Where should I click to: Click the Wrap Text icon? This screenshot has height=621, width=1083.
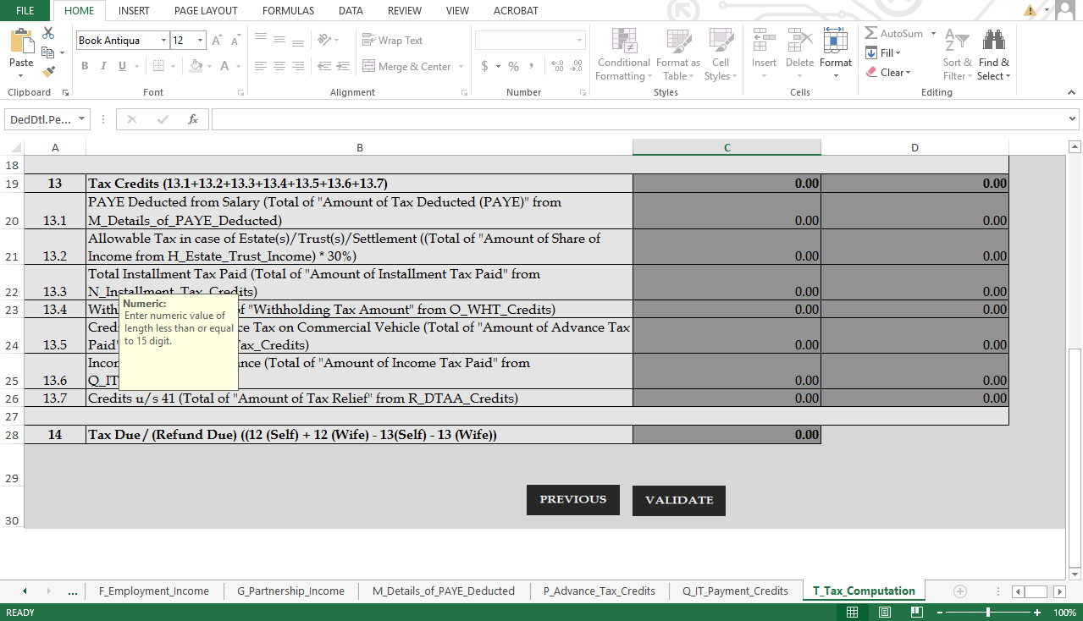391,40
